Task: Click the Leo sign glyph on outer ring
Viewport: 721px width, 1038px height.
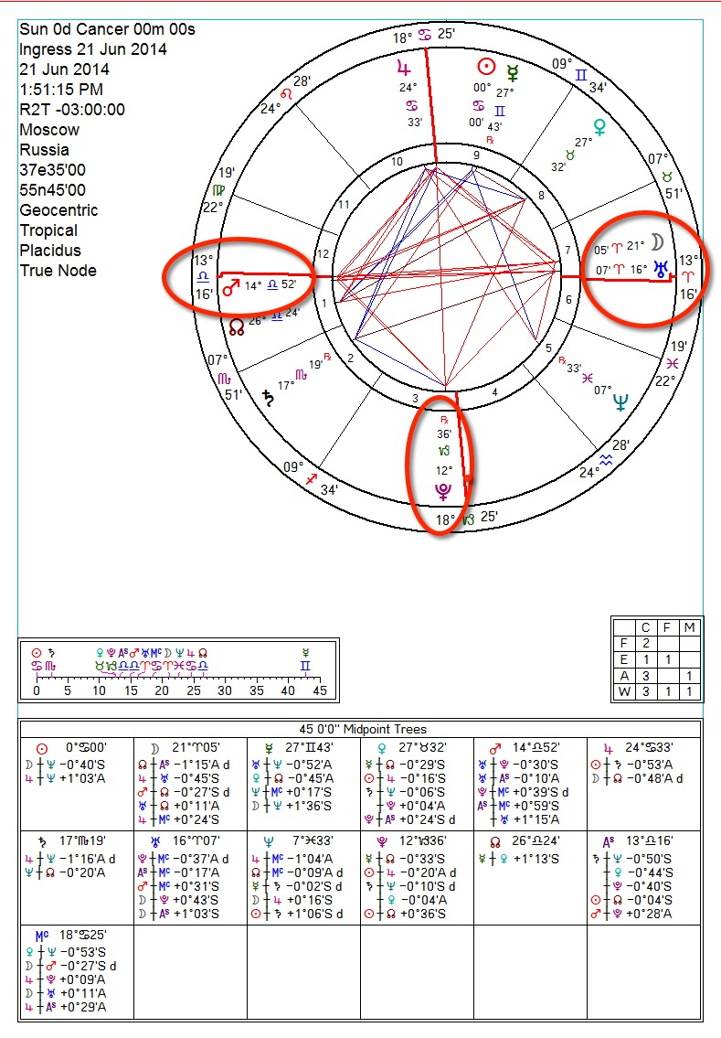Action: pyautogui.click(x=287, y=92)
